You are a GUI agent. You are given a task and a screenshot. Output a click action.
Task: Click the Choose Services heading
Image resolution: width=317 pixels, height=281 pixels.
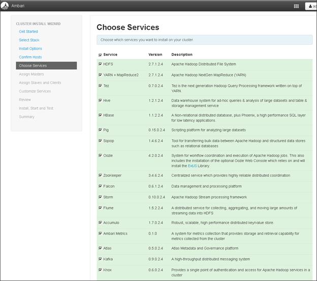pyautogui.click(x=128, y=27)
